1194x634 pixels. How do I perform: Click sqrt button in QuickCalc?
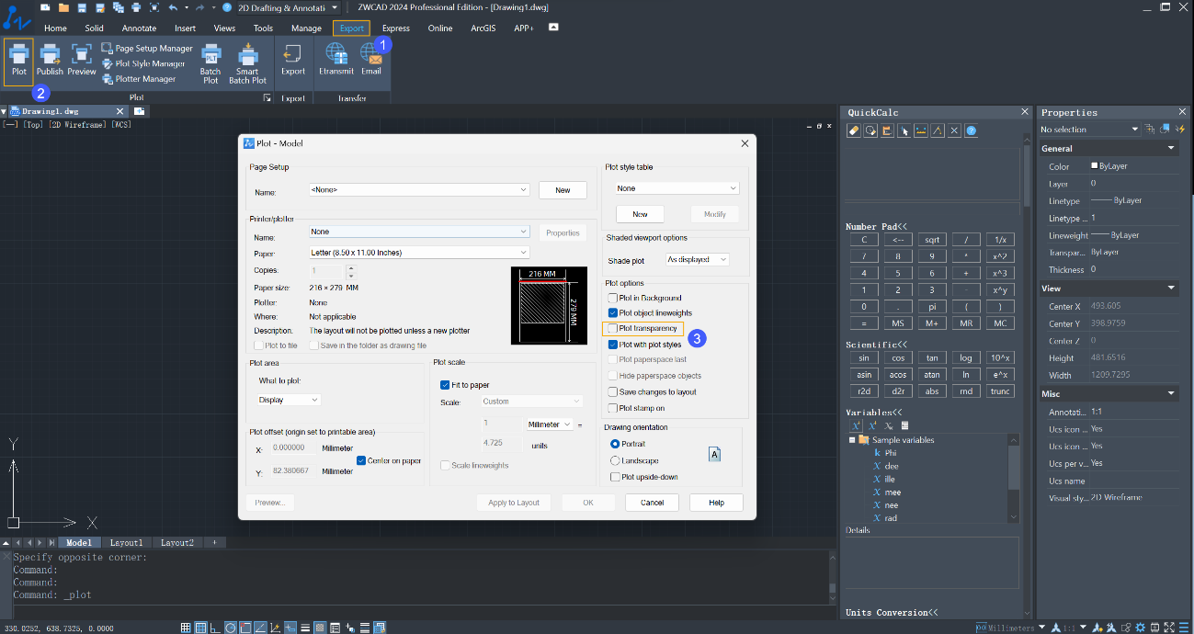pyautogui.click(x=931, y=239)
